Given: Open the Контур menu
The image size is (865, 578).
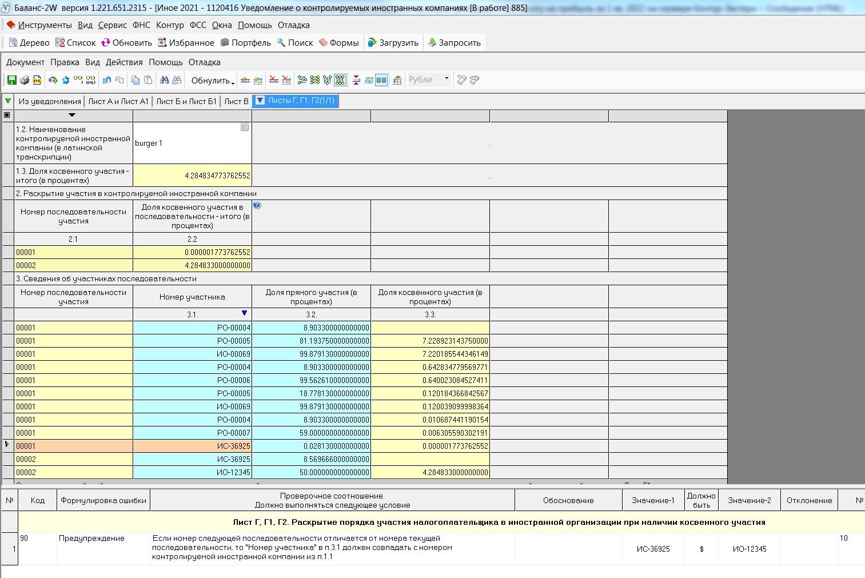Looking at the screenshot, I should [x=170, y=25].
